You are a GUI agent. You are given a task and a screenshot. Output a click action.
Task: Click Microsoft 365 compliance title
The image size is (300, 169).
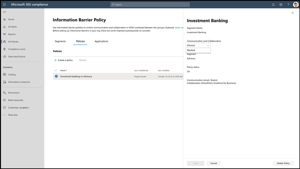click(x=30, y=4)
